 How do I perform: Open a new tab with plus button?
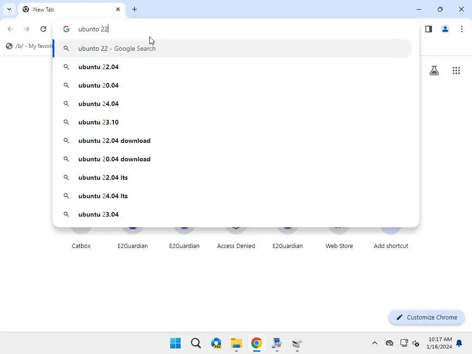[x=135, y=9]
